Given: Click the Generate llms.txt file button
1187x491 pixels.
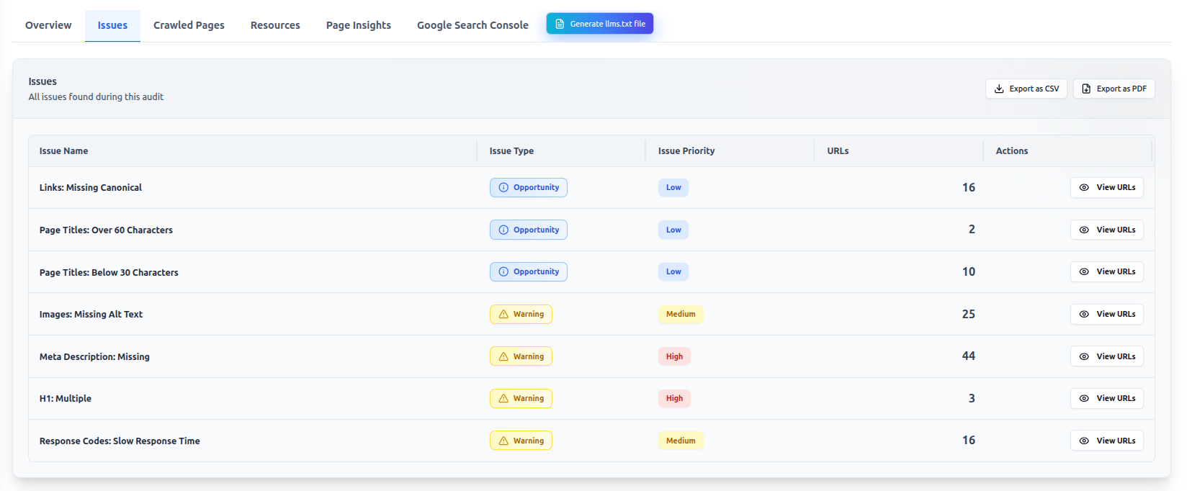Looking at the screenshot, I should coord(599,24).
